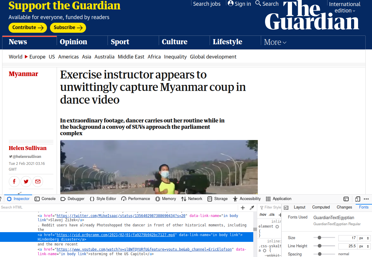This screenshot has width=372, height=257.
Task: Open the devtools three-dots options menu
Action: (x=366, y=199)
